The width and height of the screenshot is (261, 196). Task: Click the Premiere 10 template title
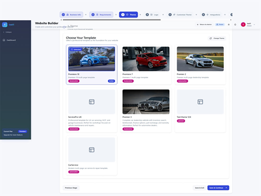click(x=74, y=74)
